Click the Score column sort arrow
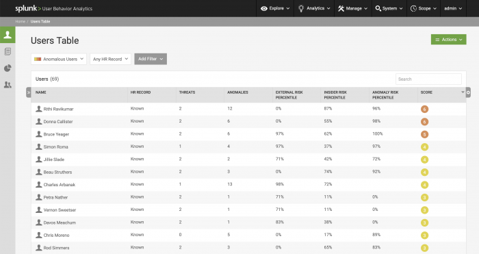The image size is (479, 254). pyautogui.click(x=463, y=92)
